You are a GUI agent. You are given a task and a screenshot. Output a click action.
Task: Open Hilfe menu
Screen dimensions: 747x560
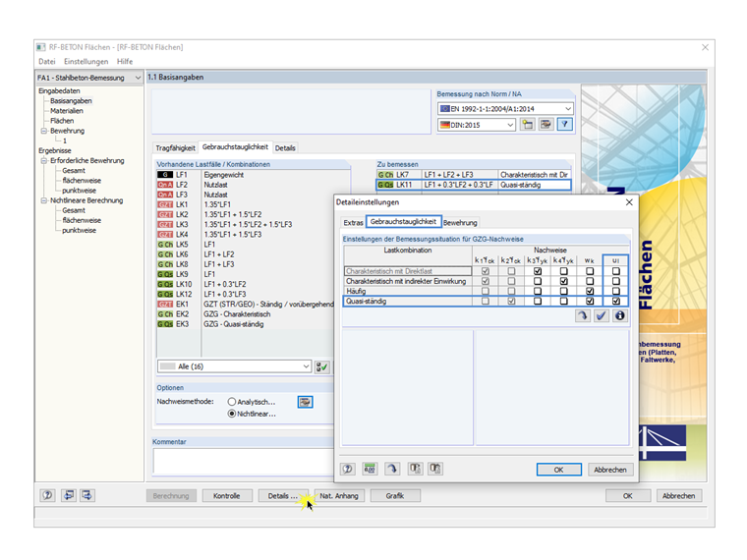pyautogui.click(x=125, y=62)
